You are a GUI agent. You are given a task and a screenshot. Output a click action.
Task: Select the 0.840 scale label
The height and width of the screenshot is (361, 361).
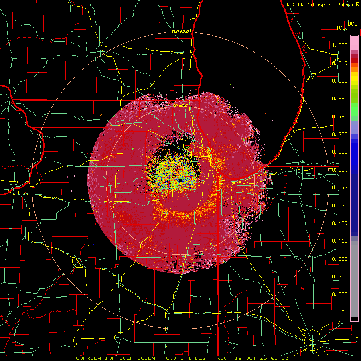point(340,99)
